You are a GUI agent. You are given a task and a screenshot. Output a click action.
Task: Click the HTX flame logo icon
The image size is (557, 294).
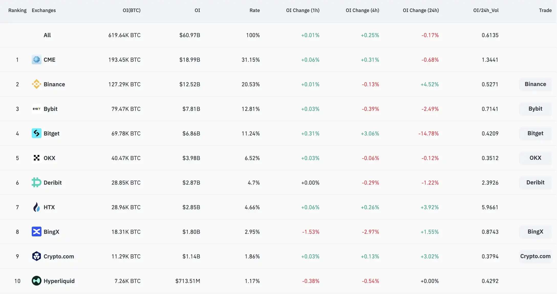(x=37, y=207)
